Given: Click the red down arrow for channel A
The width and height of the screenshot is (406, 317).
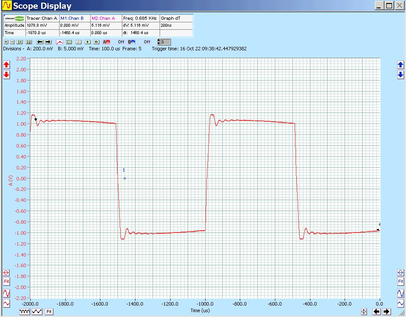Looking at the screenshot, I should pos(7,75).
